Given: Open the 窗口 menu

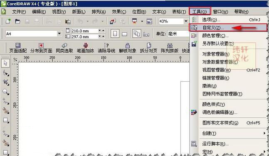Looking at the screenshot, I should point(220,12).
